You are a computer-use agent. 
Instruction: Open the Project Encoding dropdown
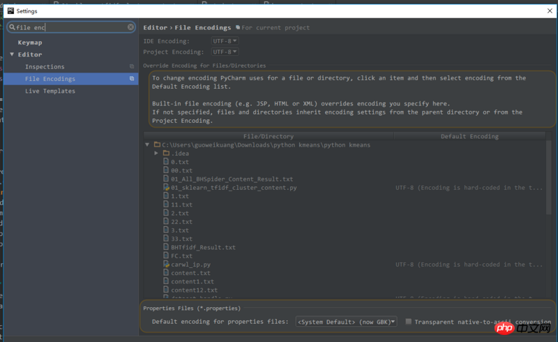[x=225, y=52]
